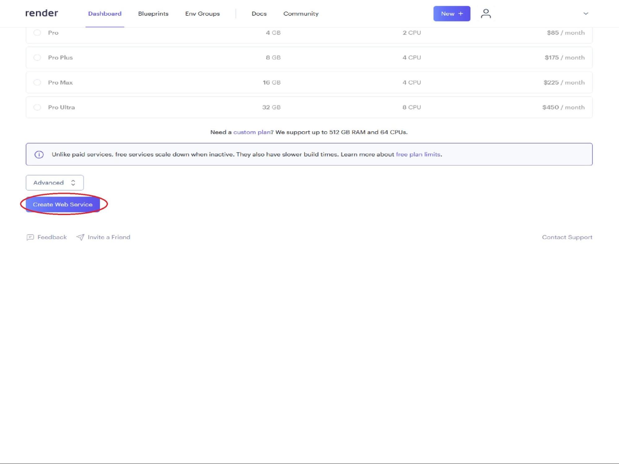Expand the Advanced options
This screenshot has width=619, height=464.
coord(54,183)
